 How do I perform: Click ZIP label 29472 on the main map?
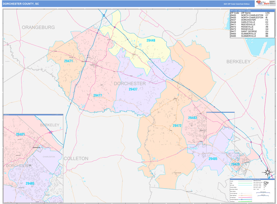click(177, 126)
